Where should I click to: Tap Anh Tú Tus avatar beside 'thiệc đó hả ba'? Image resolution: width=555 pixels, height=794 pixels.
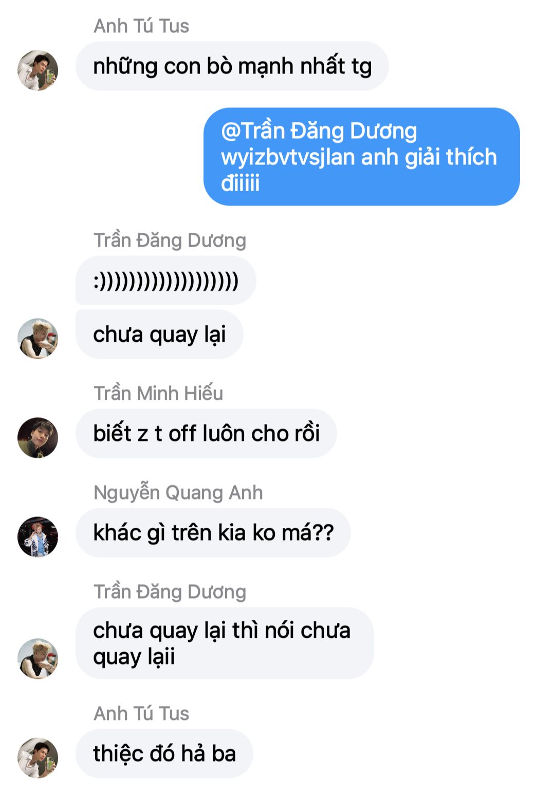click(x=38, y=758)
